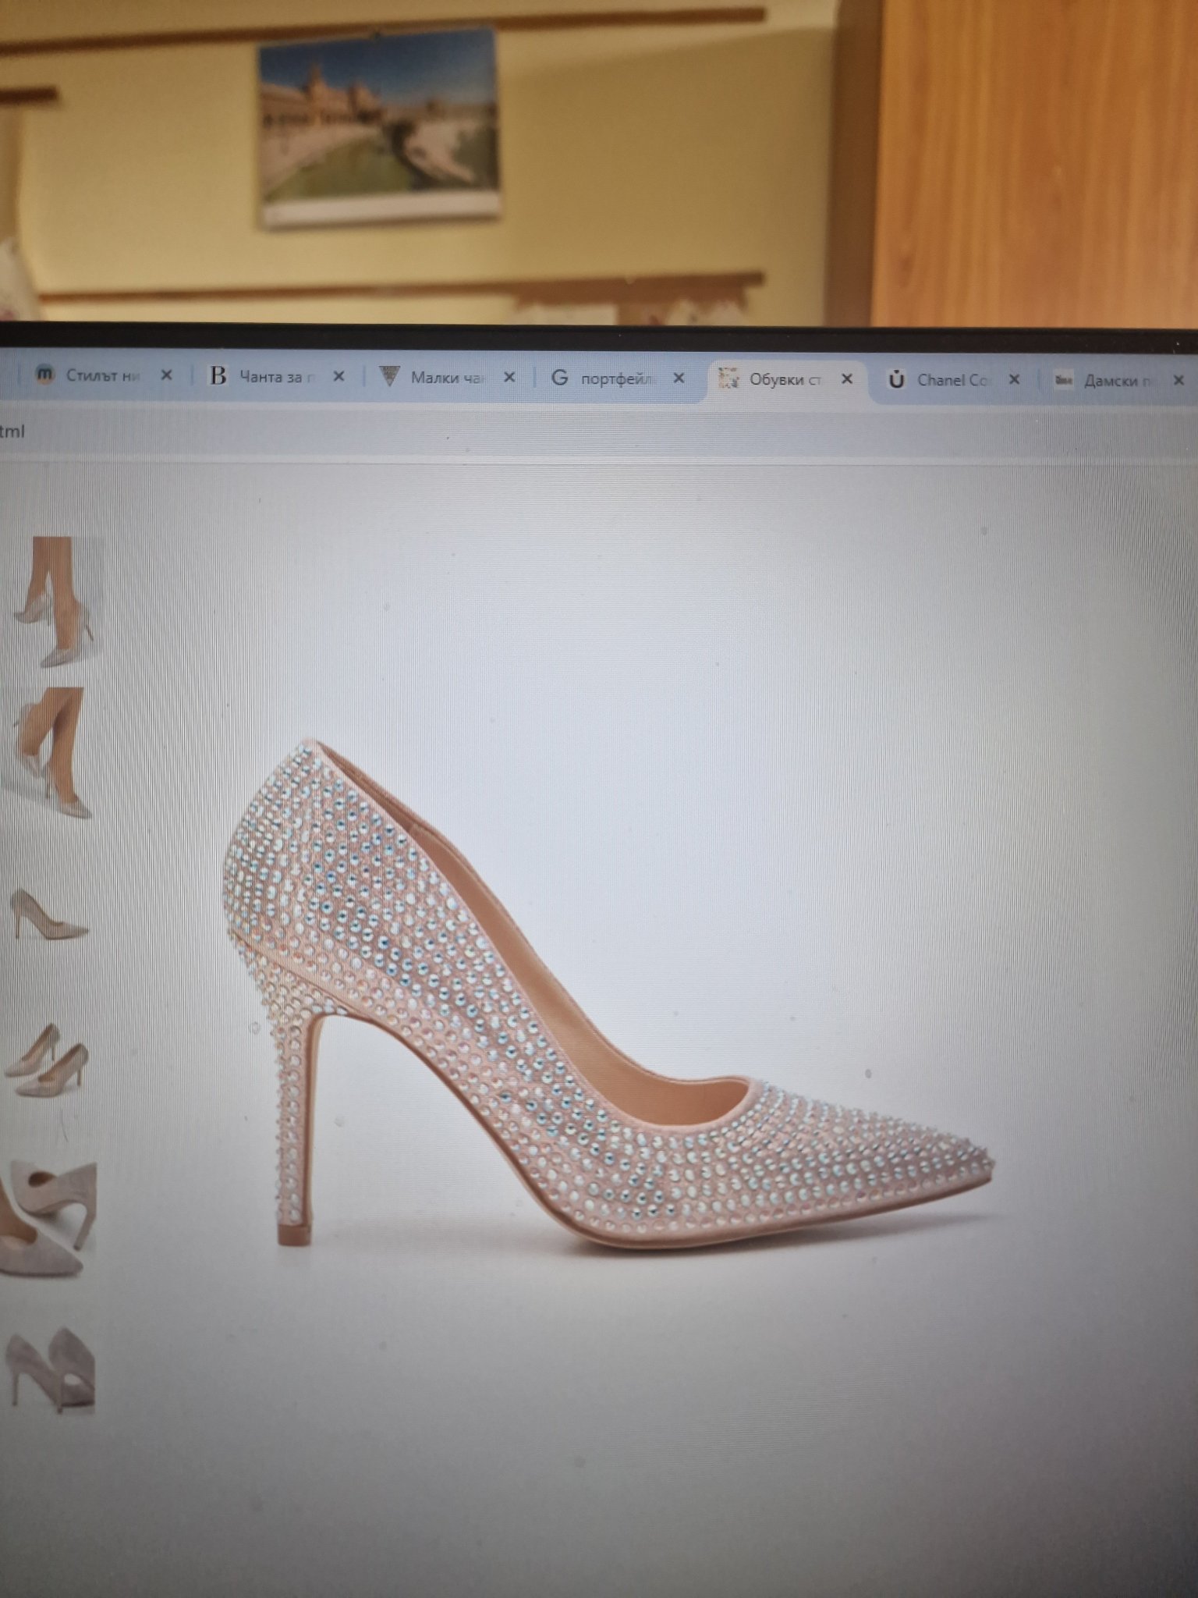Close the Google 'портфейл' tab
Image resolution: width=1198 pixels, height=1598 pixels.
click(x=679, y=378)
